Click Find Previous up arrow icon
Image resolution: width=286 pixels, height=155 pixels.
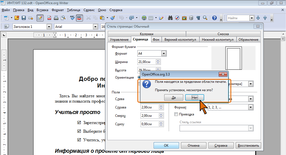[265, 18]
